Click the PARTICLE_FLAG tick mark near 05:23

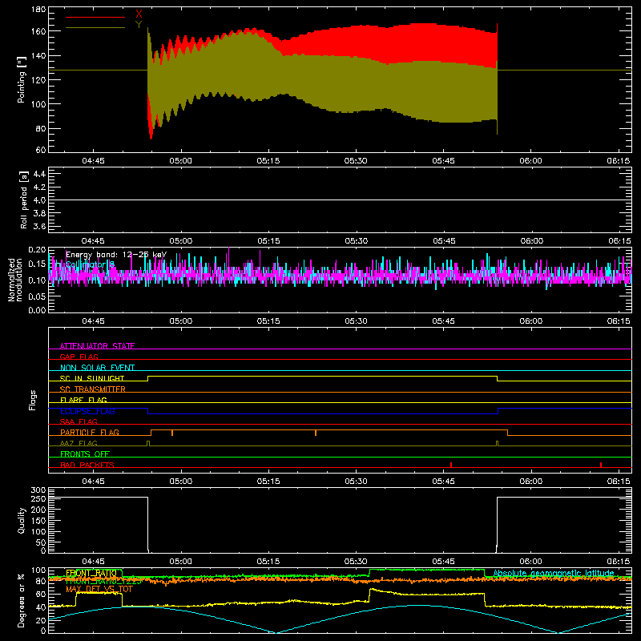pos(316,433)
